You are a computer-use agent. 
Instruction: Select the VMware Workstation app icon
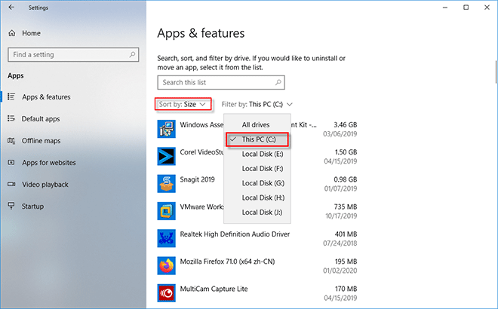167,211
